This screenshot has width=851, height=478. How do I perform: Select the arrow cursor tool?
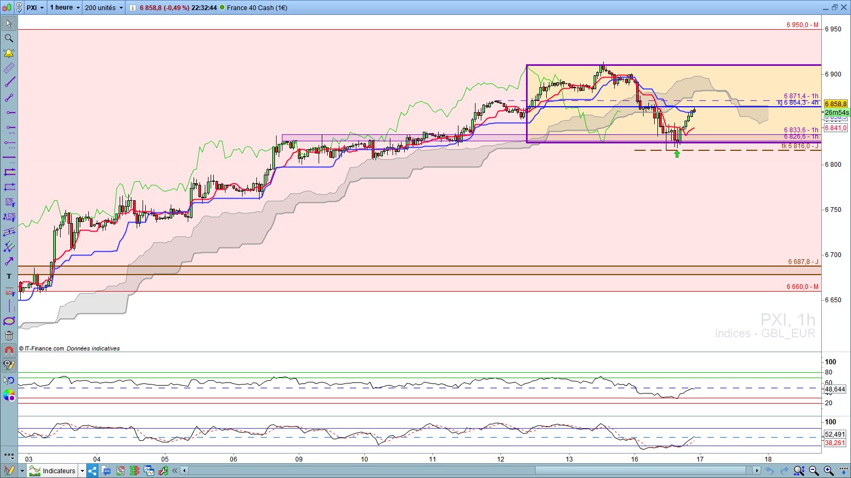pos(9,23)
